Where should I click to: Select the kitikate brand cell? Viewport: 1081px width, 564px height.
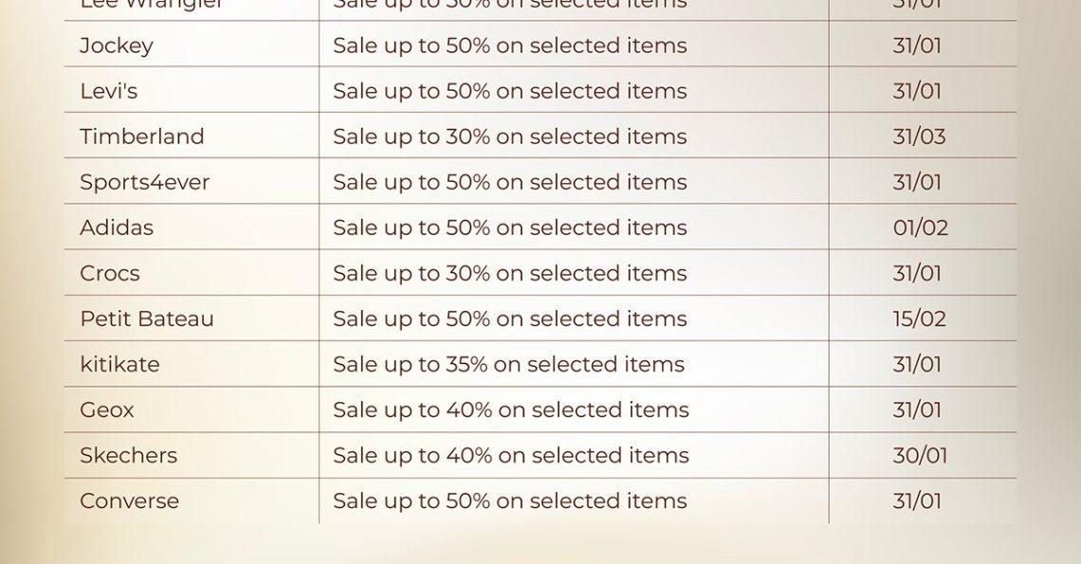coord(120,364)
